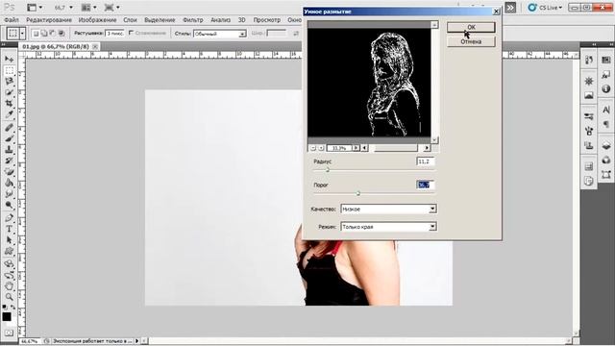
Task: Select the Clone Stamp tool
Action: (9, 150)
